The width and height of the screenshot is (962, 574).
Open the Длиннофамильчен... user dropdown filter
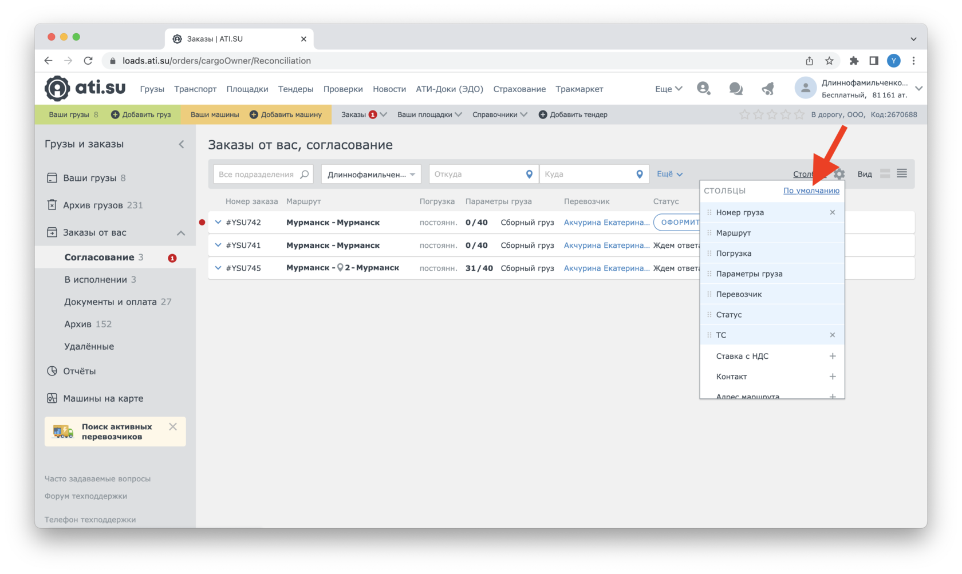click(371, 174)
